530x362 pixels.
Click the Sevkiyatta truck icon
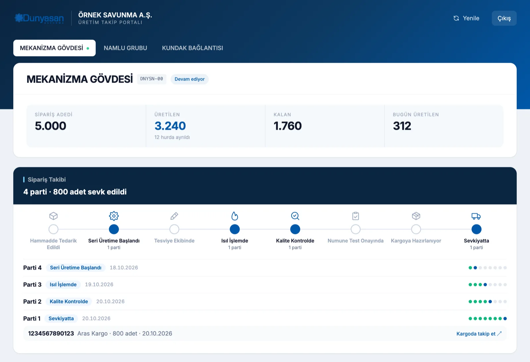476,216
